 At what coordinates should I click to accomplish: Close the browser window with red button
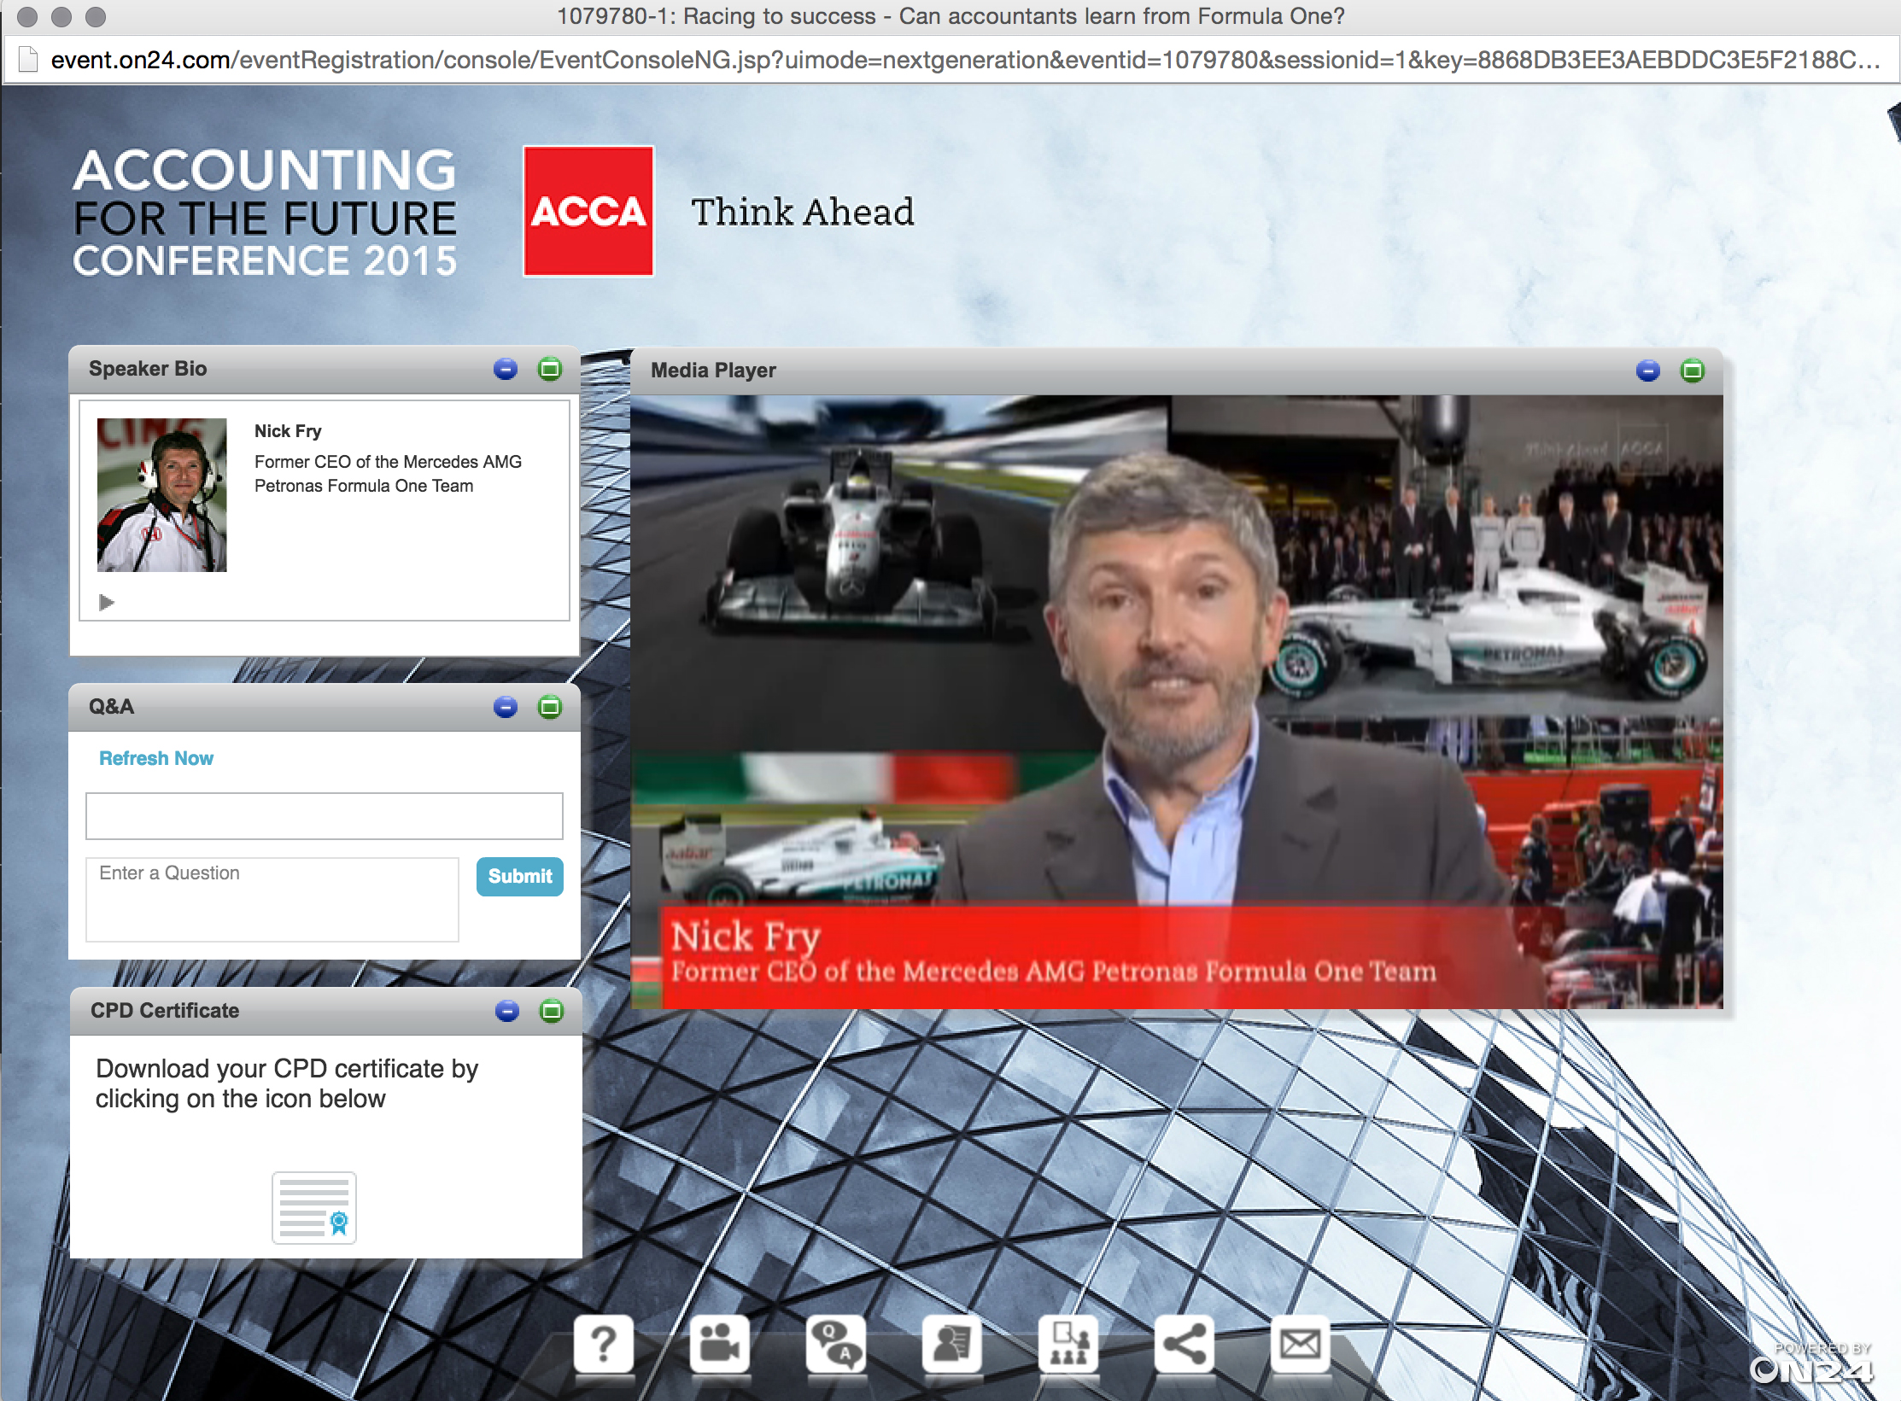27,16
